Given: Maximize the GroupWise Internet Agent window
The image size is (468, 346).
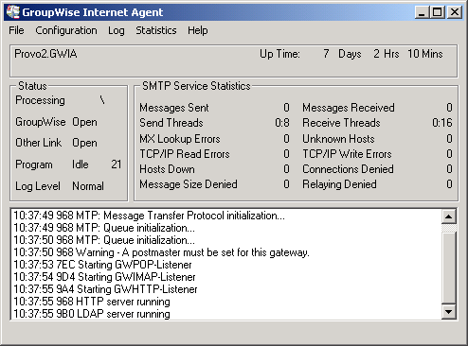Looking at the screenshot, I should click(438, 12).
